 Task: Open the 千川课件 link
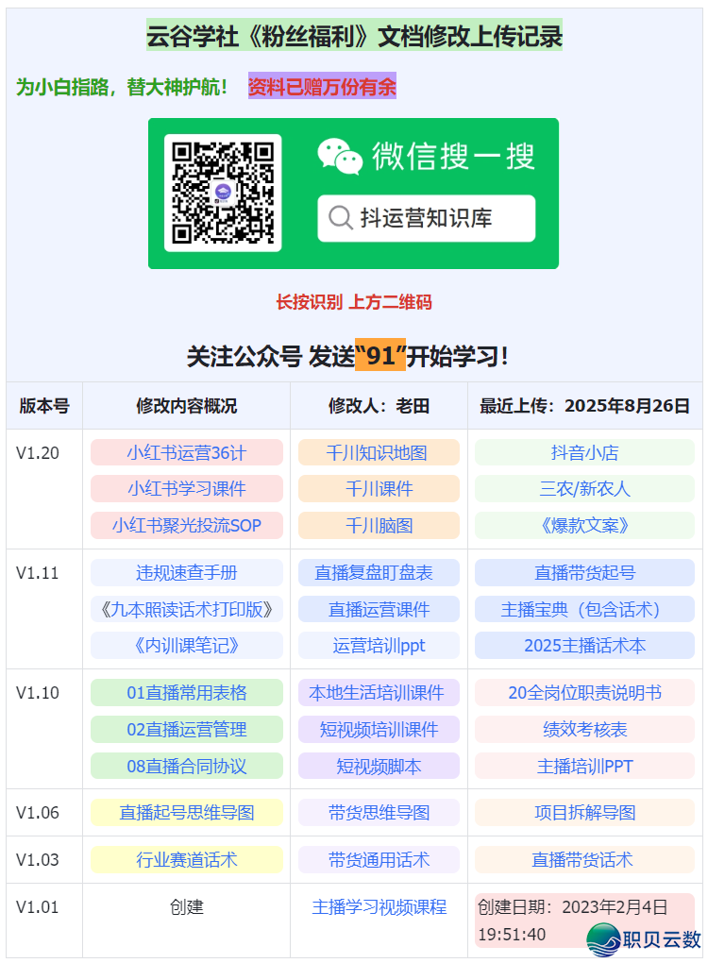point(379,489)
